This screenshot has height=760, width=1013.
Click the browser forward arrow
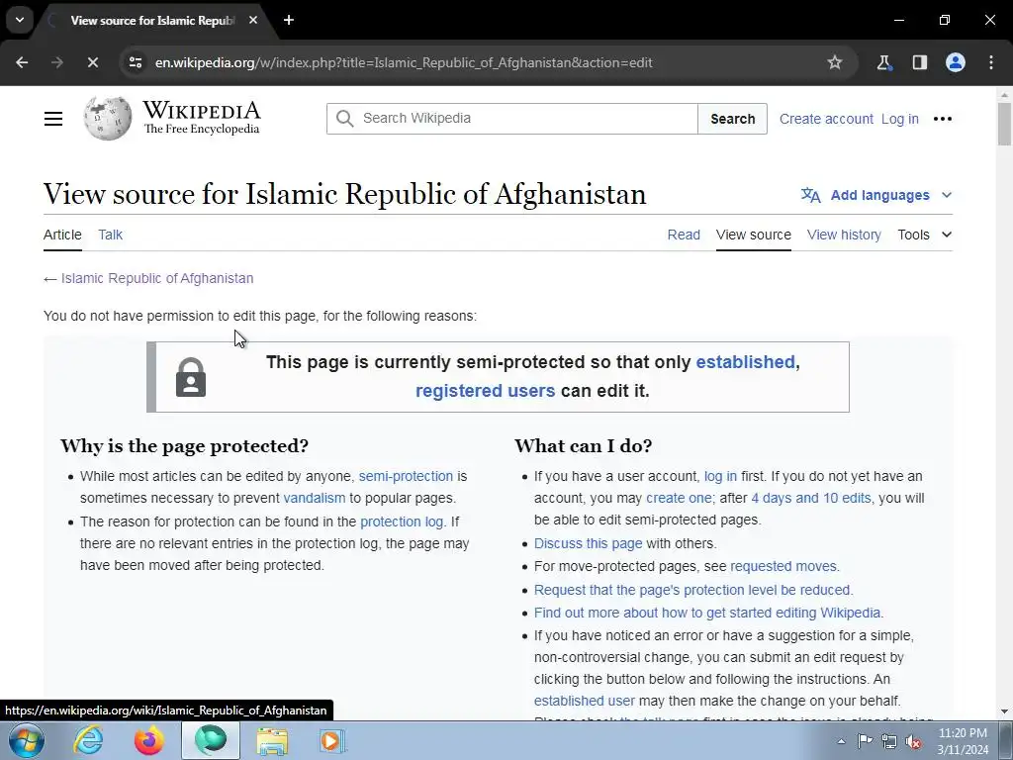[57, 62]
